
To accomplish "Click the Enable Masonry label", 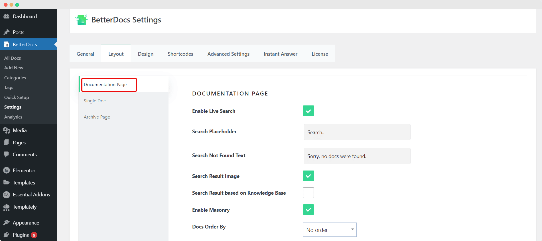I will 211,210.
